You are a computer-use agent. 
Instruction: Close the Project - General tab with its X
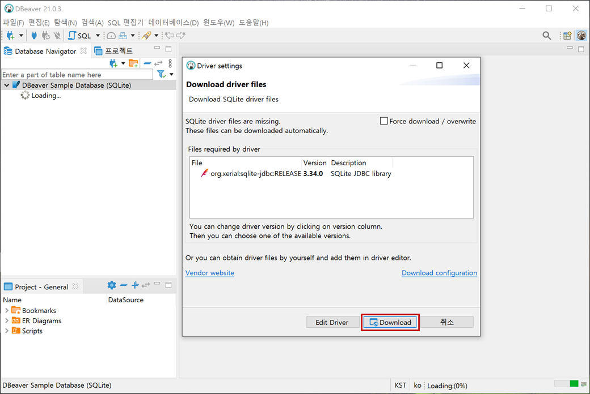(75, 286)
